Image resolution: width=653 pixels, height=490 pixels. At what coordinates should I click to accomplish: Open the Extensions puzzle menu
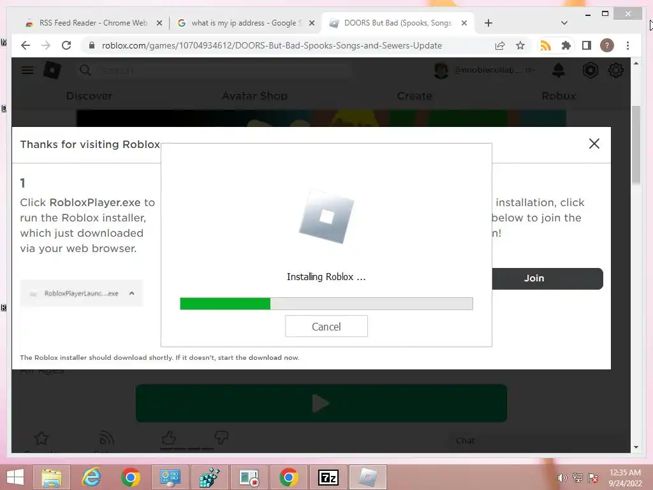pyautogui.click(x=566, y=45)
